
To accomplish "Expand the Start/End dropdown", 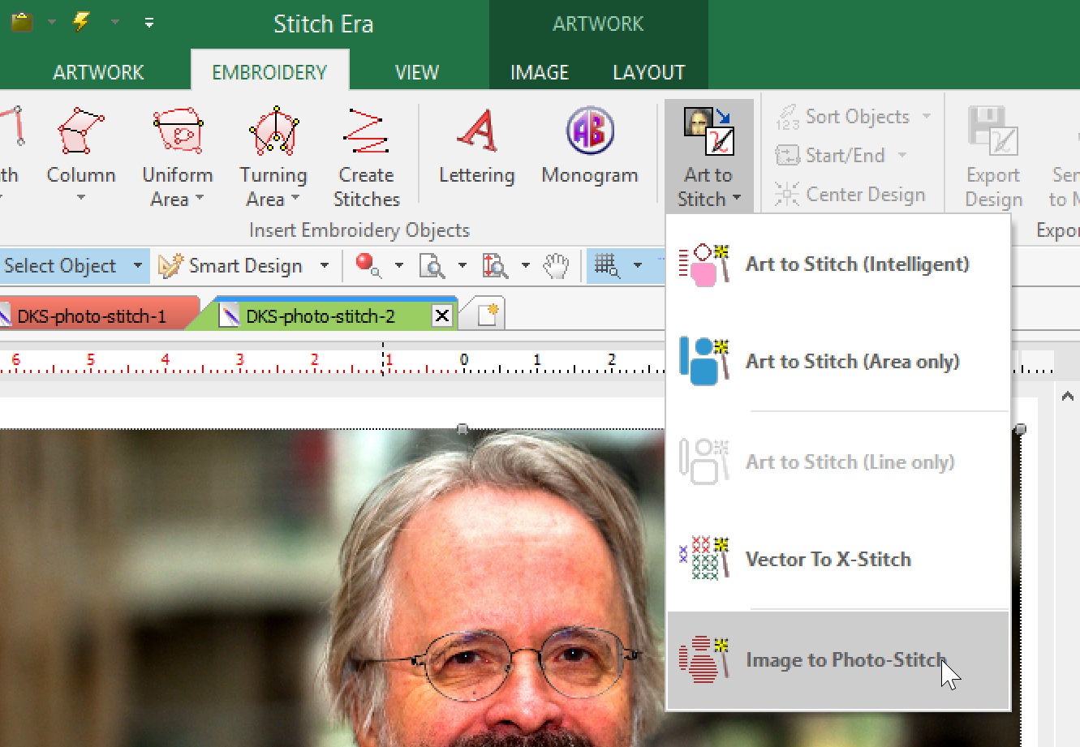I will coord(902,155).
